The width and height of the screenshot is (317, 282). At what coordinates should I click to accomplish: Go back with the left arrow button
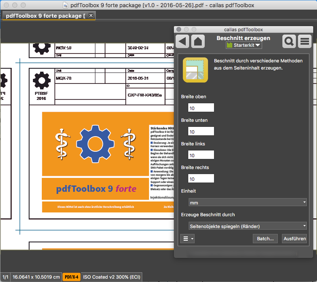(182, 41)
